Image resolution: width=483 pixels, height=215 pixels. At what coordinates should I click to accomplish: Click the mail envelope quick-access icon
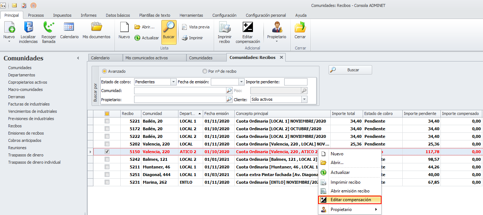[15, 5]
